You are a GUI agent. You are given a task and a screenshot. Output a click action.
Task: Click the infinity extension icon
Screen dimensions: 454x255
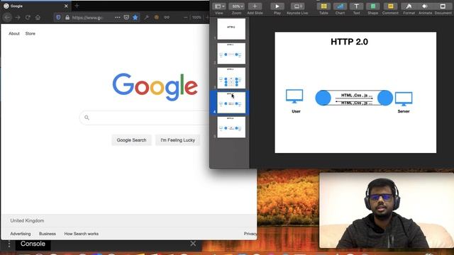167,17
